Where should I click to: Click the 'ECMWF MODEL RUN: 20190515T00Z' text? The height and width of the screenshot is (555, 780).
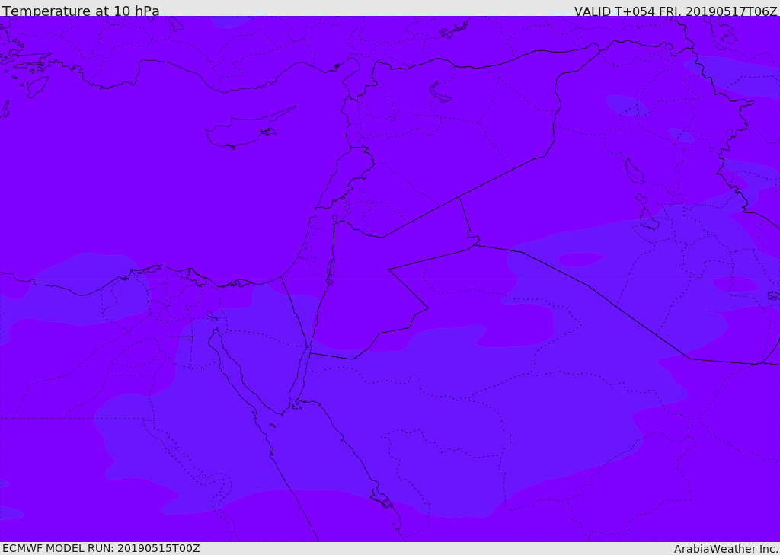(x=101, y=548)
